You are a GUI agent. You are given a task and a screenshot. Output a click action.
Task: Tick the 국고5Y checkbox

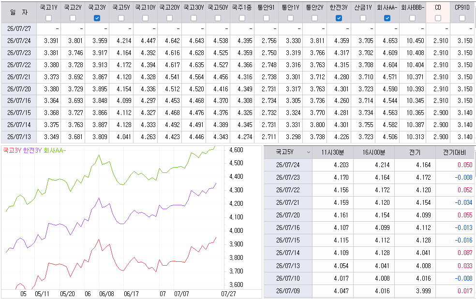(121, 18)
